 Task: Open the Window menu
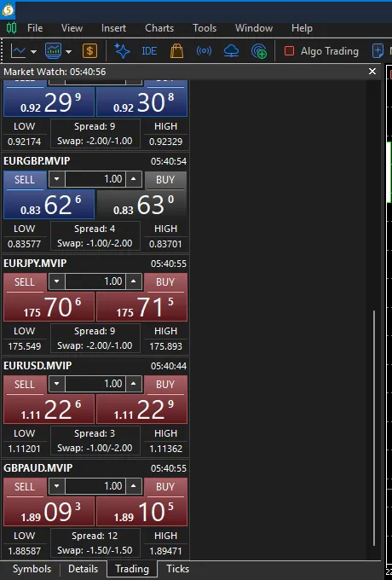click(254, 28)
